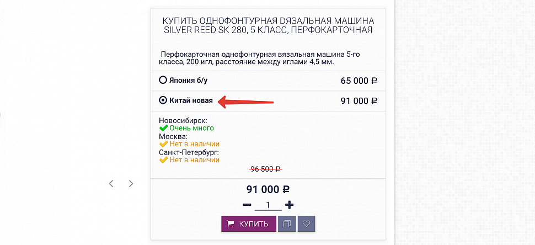Click the Очень много stock status in Новосибирск
Screen dimensions: 535x245
tap(191, 129)
